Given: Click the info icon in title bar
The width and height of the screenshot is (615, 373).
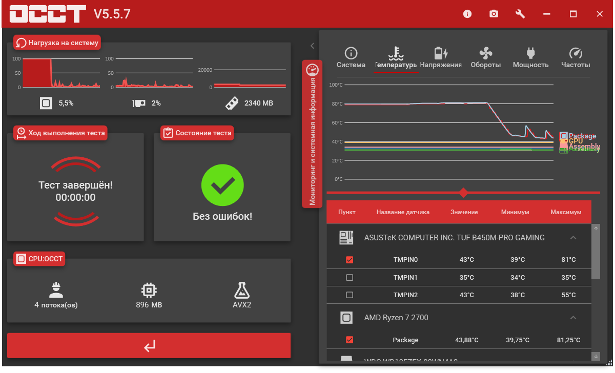Looking at the screenshot, I should coord(467,14).
